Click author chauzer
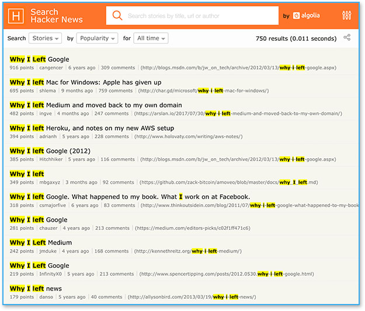 [48, 228]
